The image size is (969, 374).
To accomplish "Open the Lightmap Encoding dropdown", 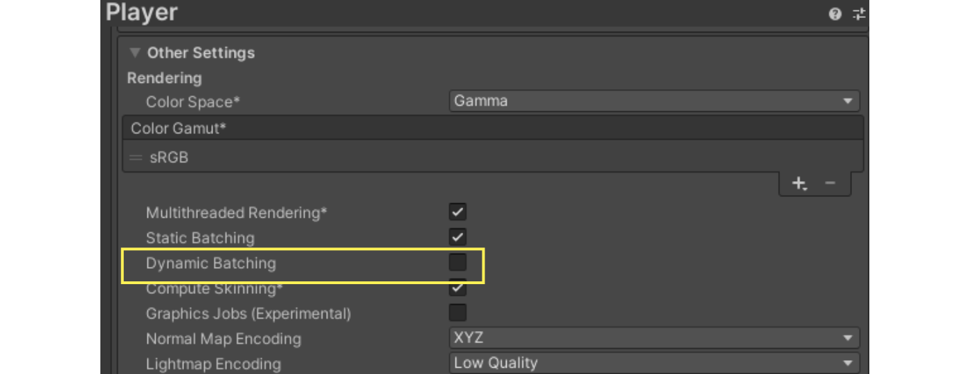I will 654,363.
